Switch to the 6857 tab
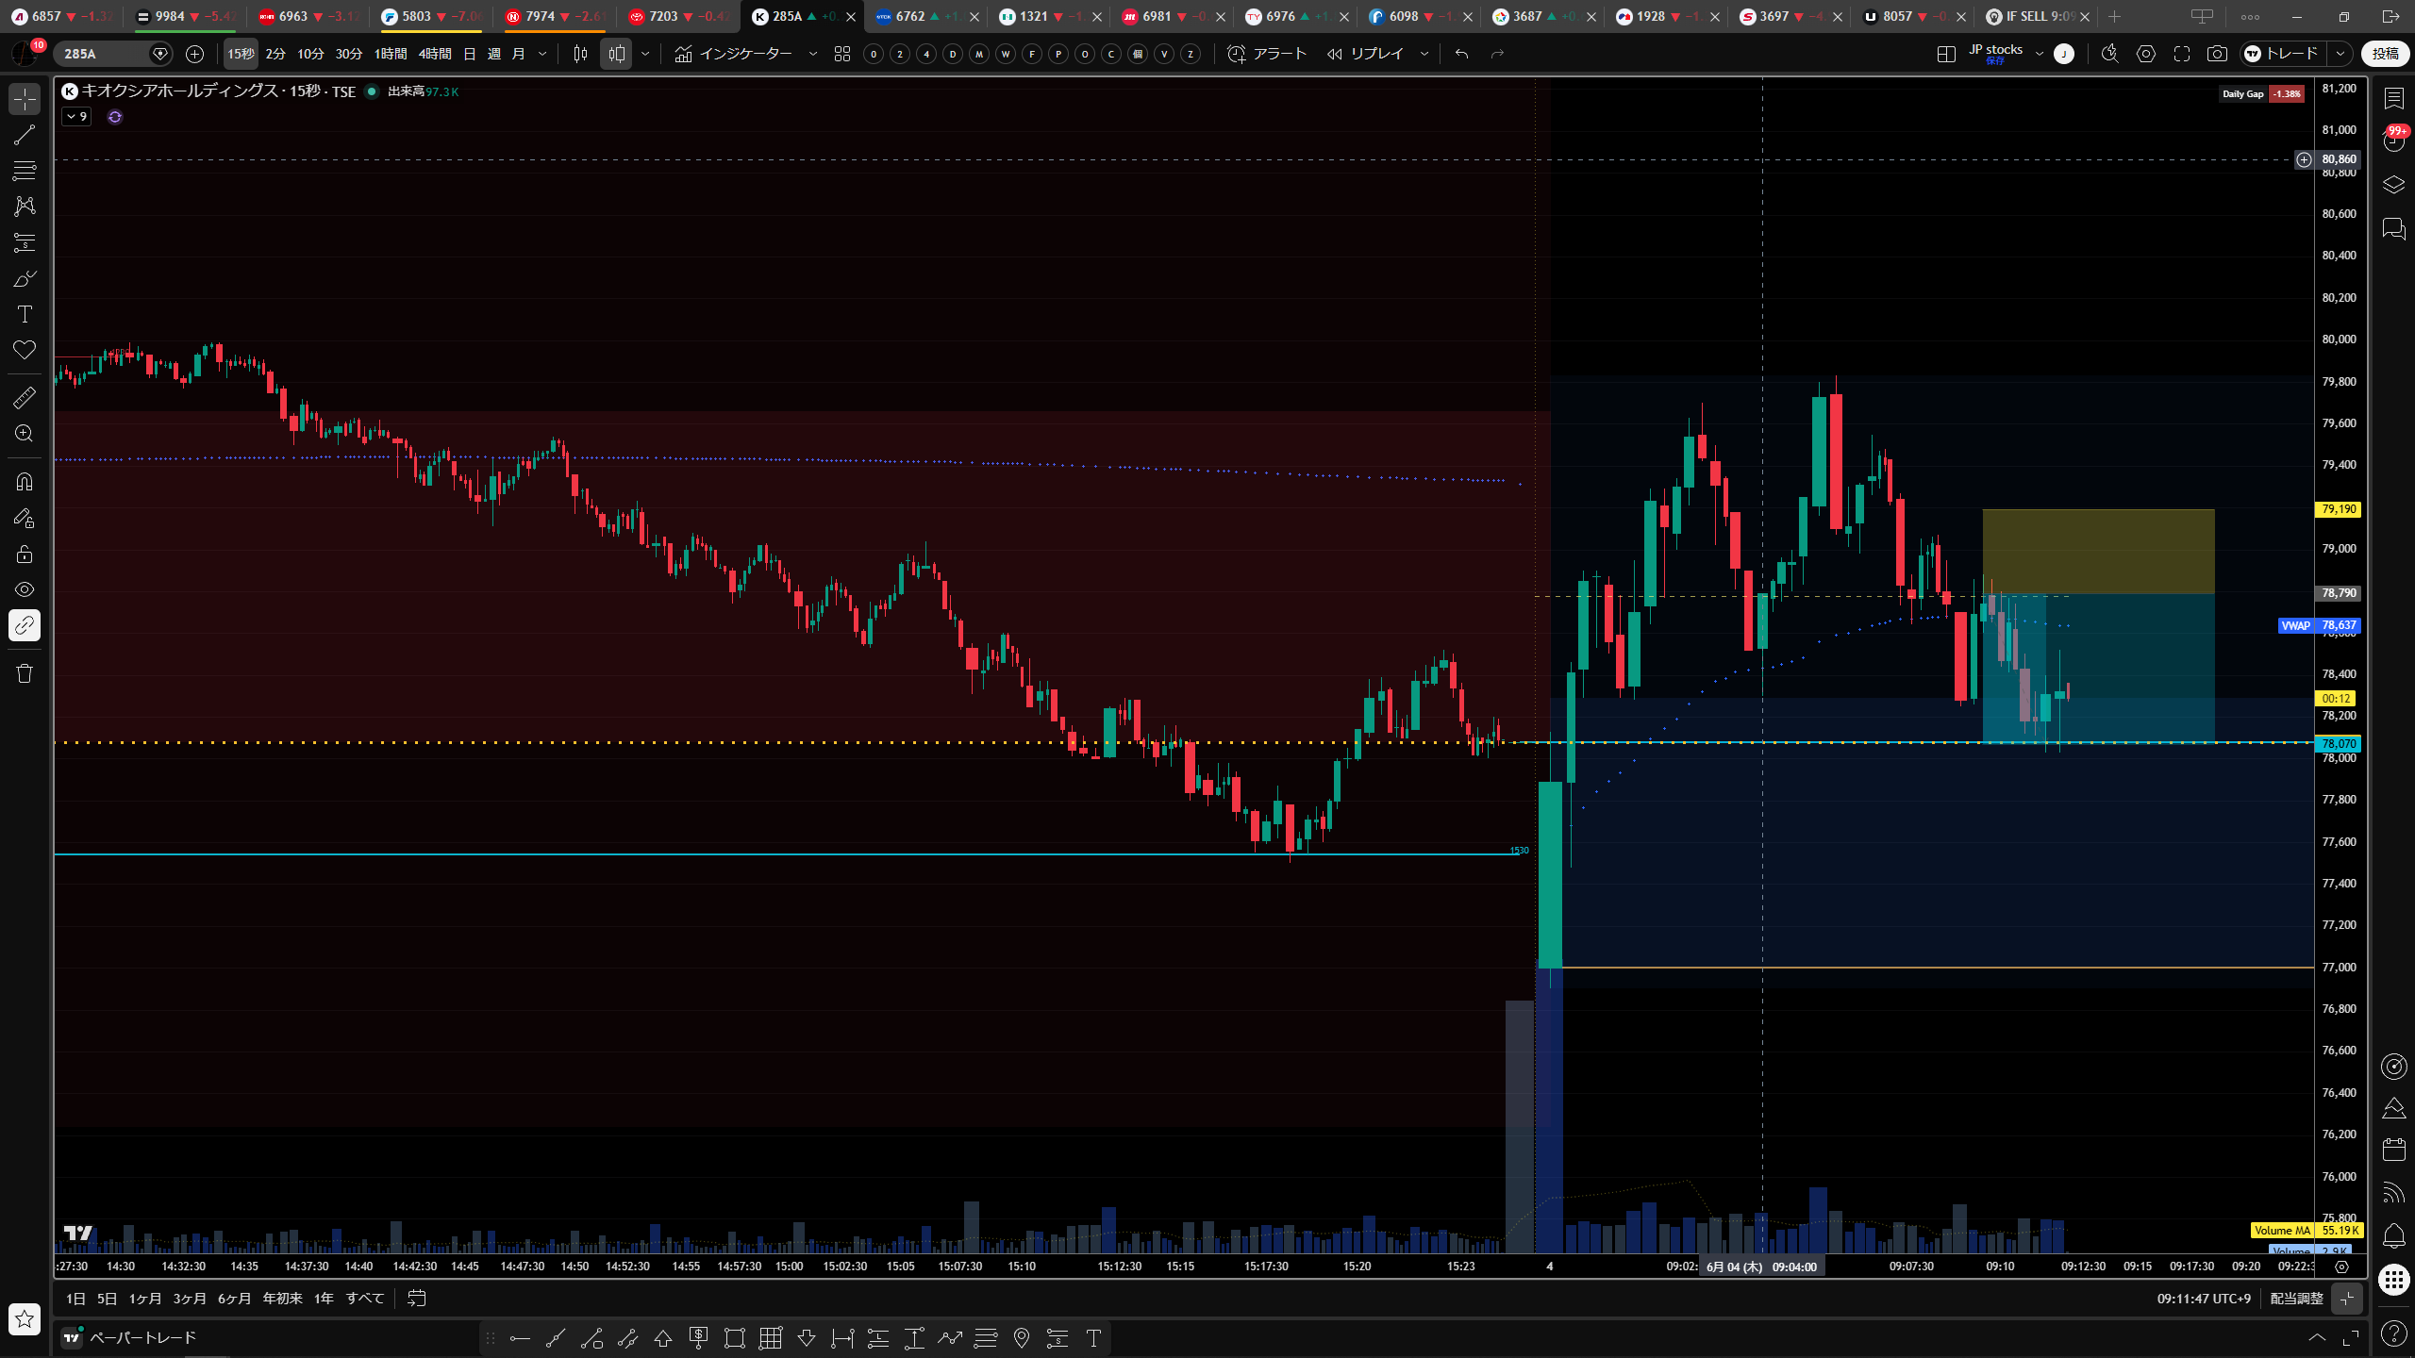2415x1358 pixels. pyautogui.click(x=60, y=16)
